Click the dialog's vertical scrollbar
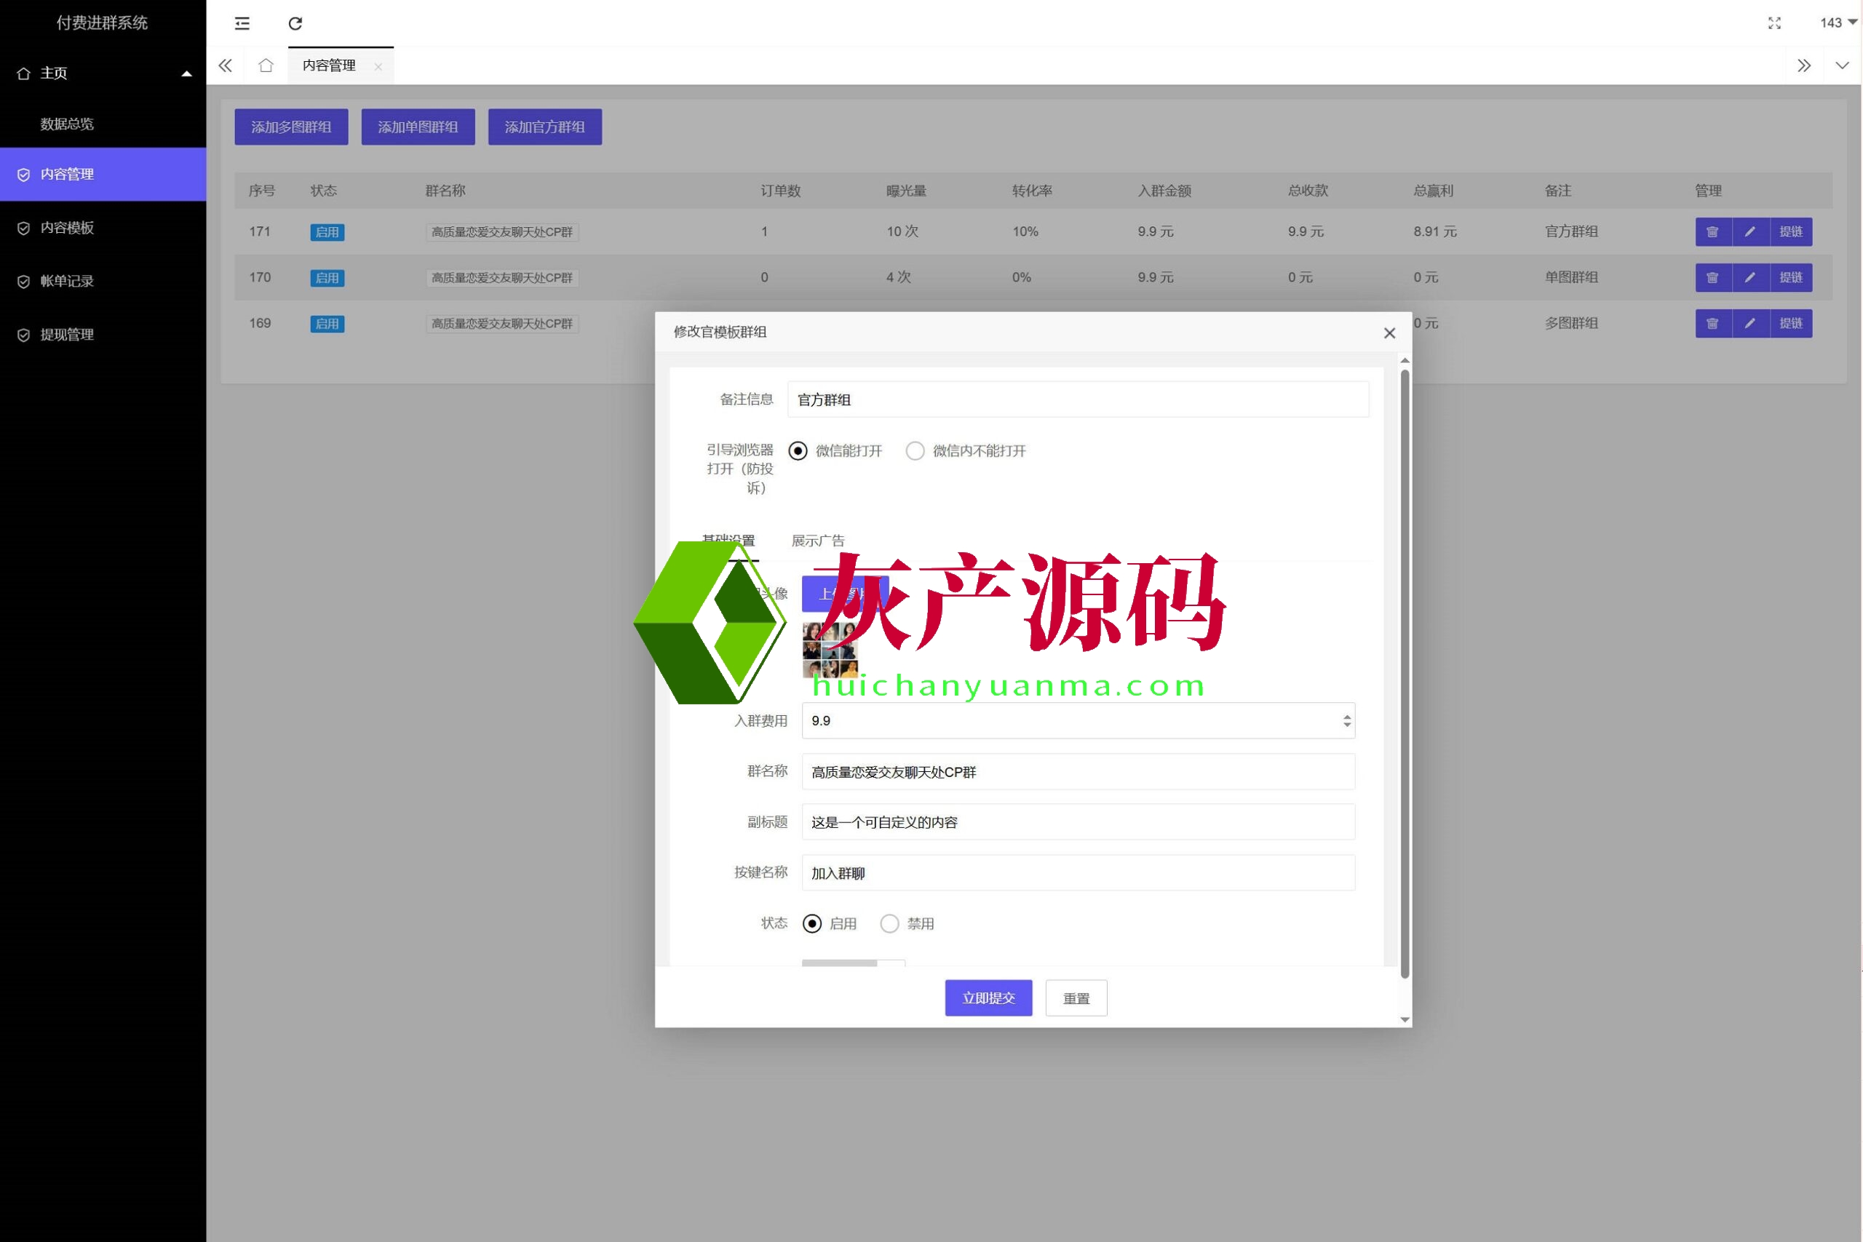Screen dimensions: 1863x1242 [x=1405, y=673]
